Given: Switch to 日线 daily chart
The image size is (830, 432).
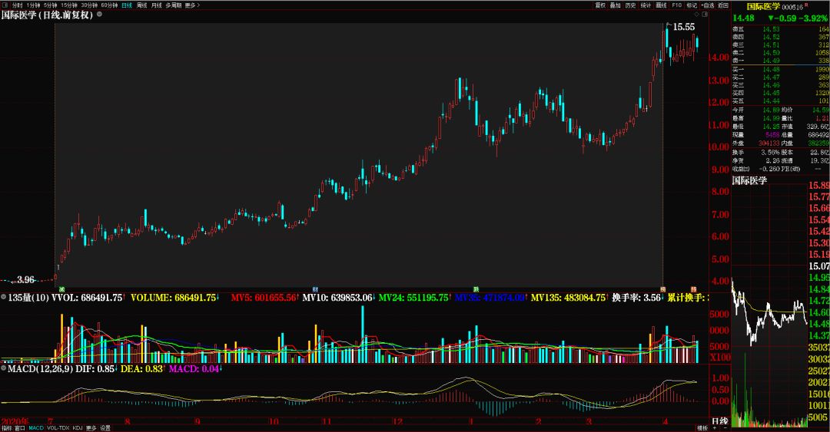Looking at the screenshot, I should pyautogui.click(x=127, y=5).
